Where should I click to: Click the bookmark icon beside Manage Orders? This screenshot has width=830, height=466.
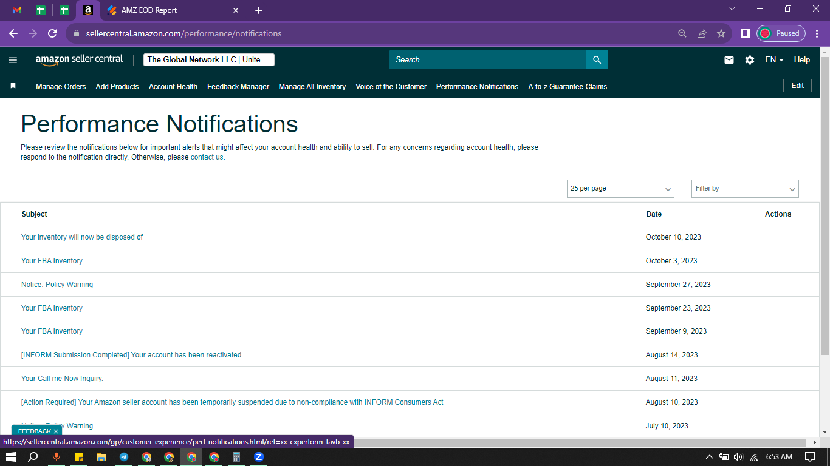(13, 86)
